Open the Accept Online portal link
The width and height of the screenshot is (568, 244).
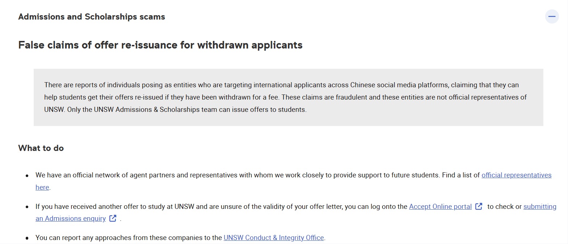click(440, 207)
